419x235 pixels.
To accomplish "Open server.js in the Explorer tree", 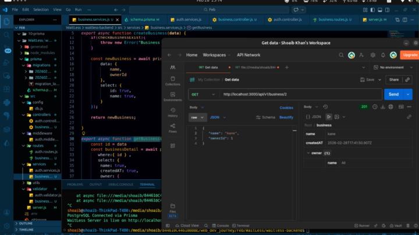I will coord(39,207).
